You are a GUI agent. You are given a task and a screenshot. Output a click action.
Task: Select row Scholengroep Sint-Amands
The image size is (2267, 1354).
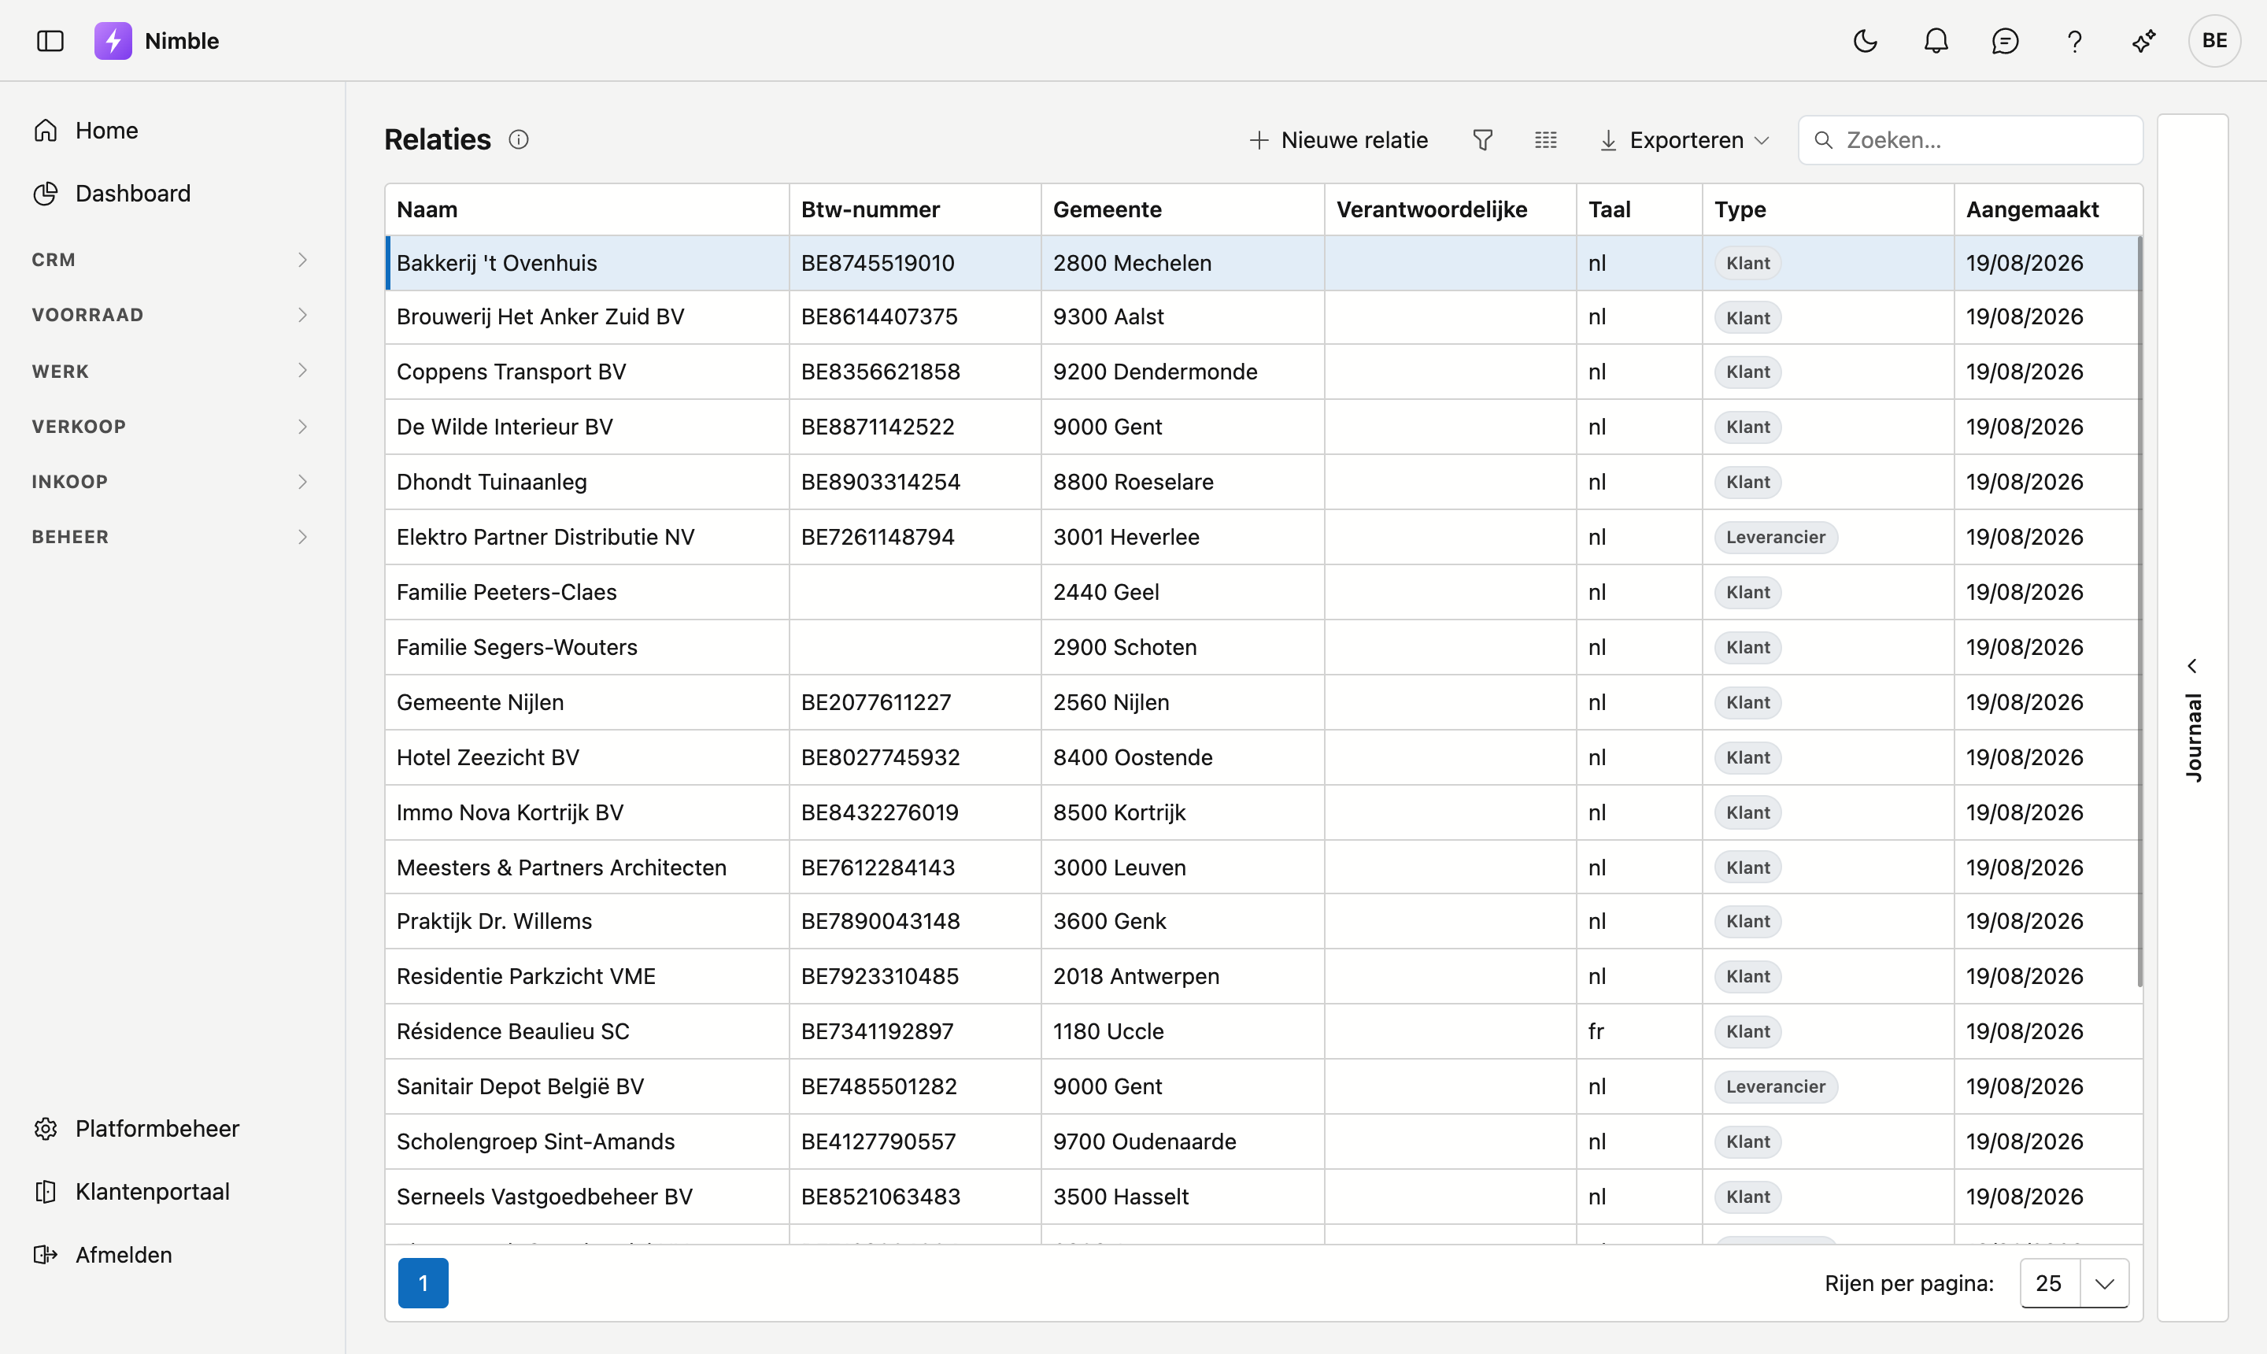click(x=1263, y=1141)
